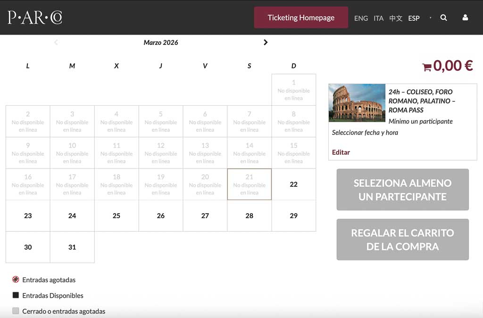Click the Cerrado o entradas agotadas gray swatch

16,310
